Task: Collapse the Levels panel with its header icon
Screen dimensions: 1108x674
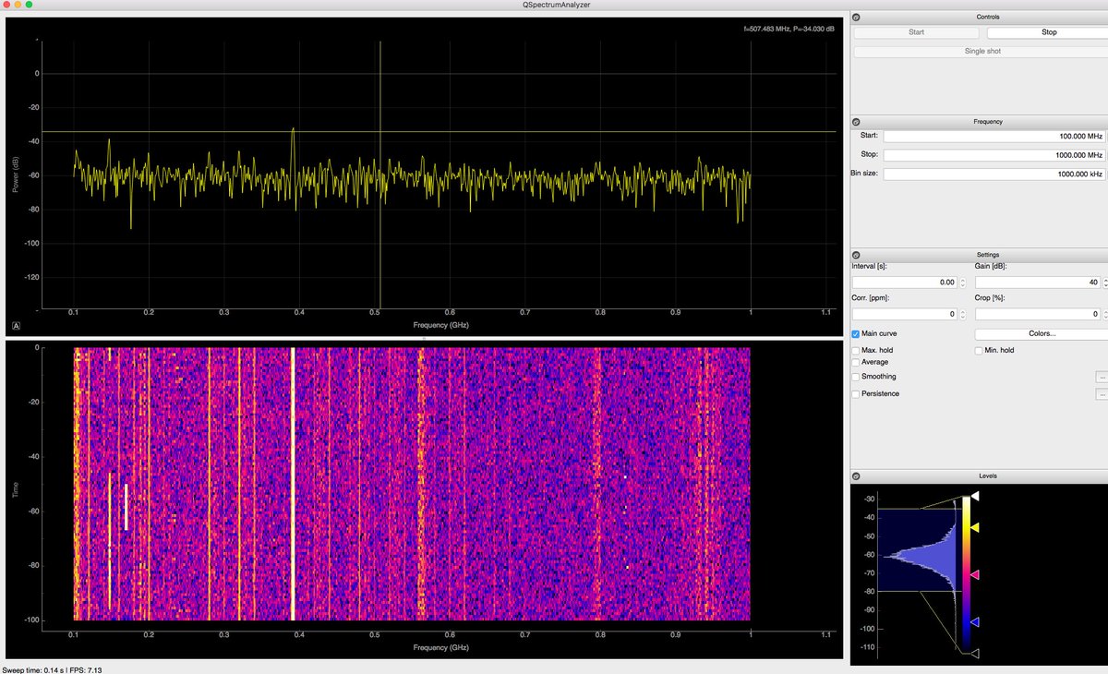Action: [x=856, y=476]
